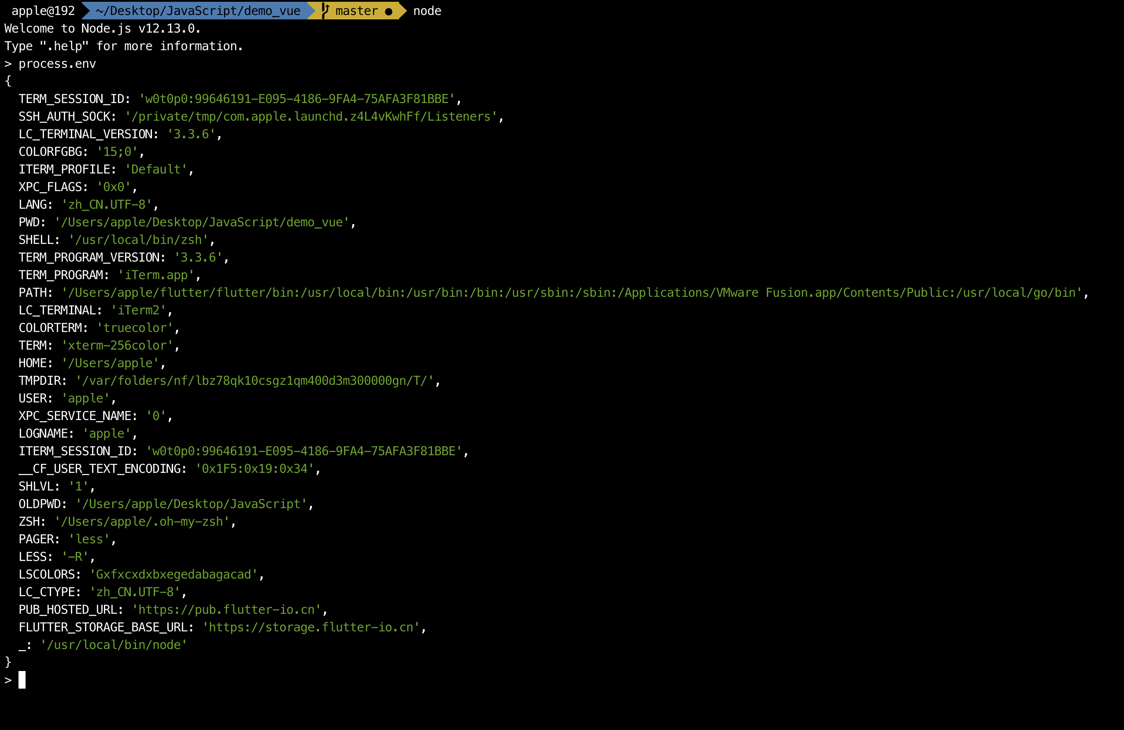
Task: Click the apple@192 user host segment
Action: (43, 11)
